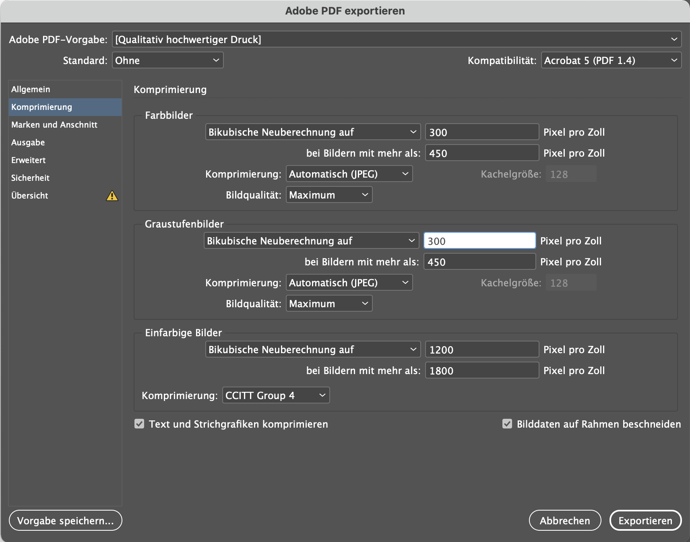Open Graustufenbilder Bildqualität dropdown
Viewport: 690px width, 542px height.
click(329, 304)
